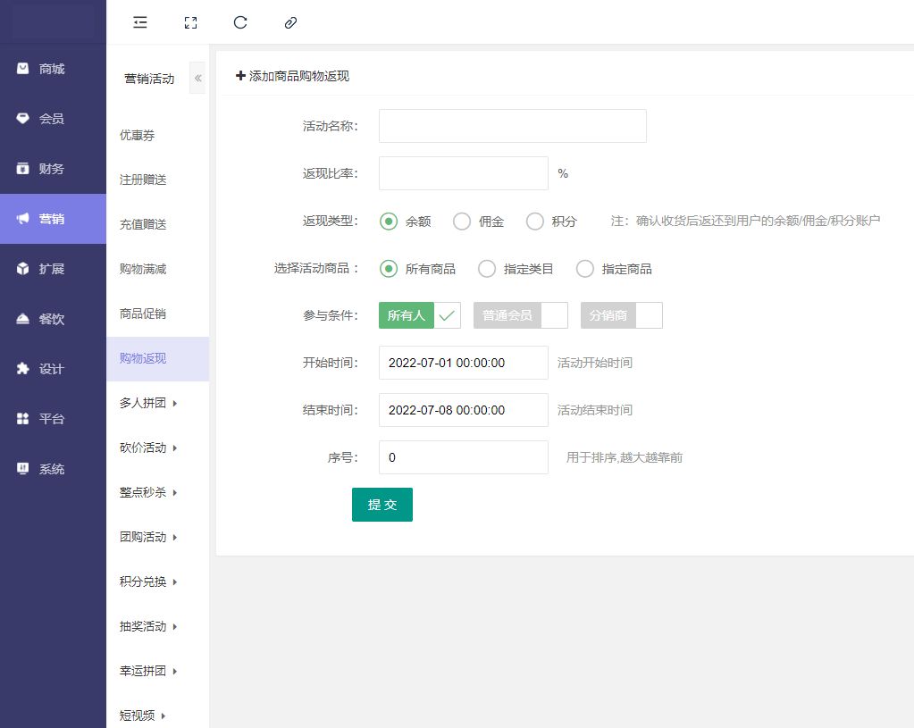This screenshot has height=728, width=914.
Task: Click the 开始时间 date field
Action: point(463,363)
